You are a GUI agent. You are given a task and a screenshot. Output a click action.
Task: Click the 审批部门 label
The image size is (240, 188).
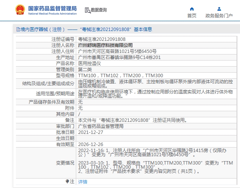[x=65, y=126]
